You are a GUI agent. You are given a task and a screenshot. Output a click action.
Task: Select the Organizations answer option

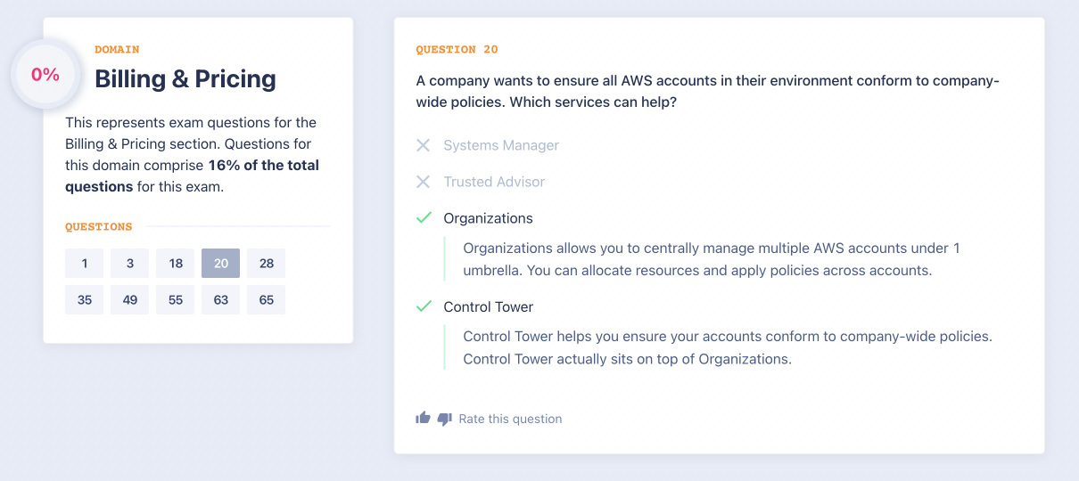(x=488, y=218)
